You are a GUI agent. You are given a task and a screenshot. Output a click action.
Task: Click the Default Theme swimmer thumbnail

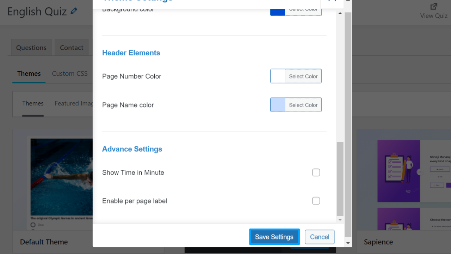pos(62,176)
